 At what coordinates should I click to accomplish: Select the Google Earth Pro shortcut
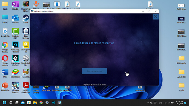click(26, 61)
